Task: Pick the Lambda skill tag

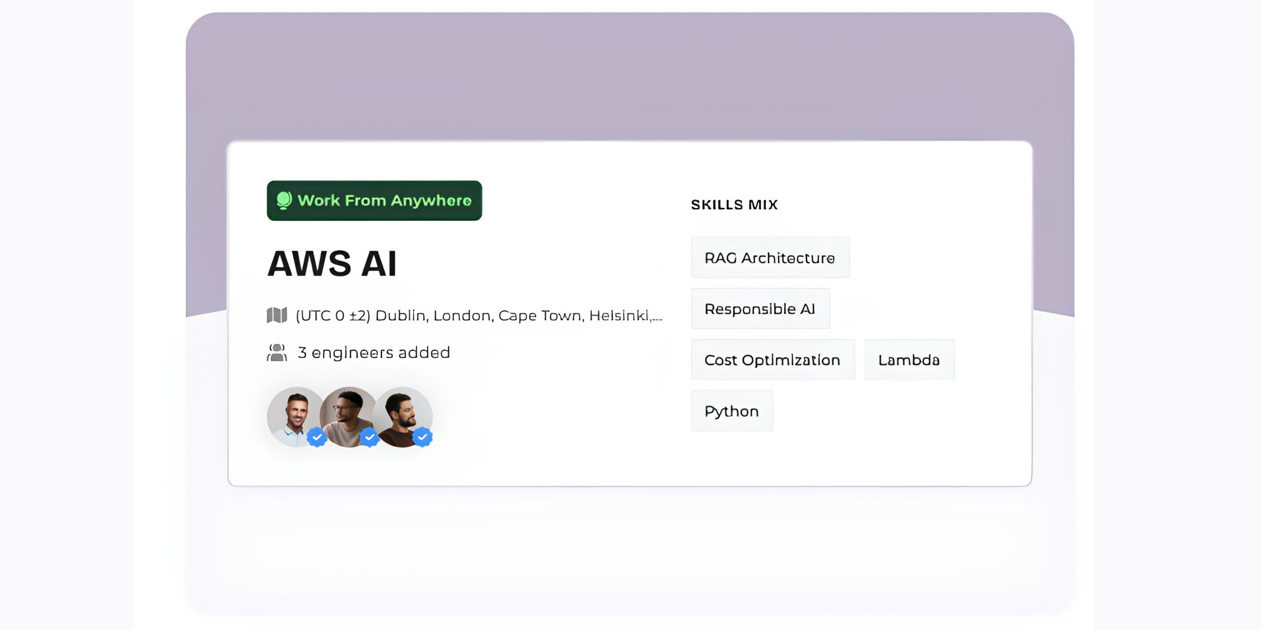Action: [909, 360]
